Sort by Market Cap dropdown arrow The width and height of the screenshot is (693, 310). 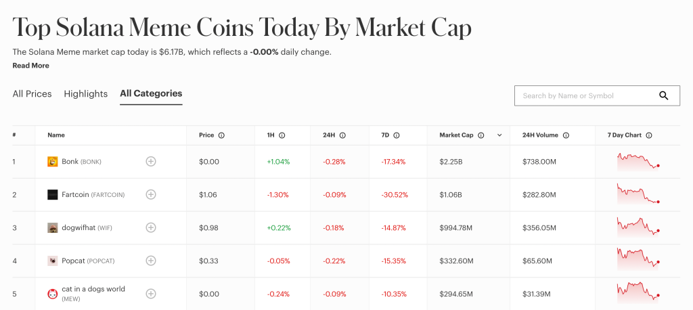(x=499, y=135)
